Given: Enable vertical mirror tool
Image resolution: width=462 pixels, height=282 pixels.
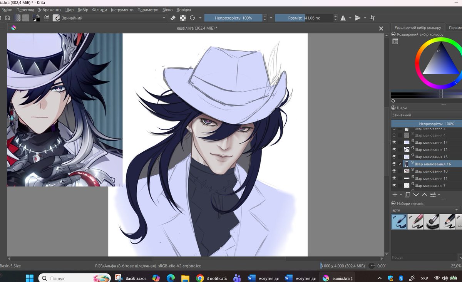Looking at the screenshot, I should [x=358, y=18].
